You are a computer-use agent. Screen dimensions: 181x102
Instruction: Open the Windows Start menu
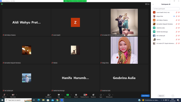[x=2, y=100]
